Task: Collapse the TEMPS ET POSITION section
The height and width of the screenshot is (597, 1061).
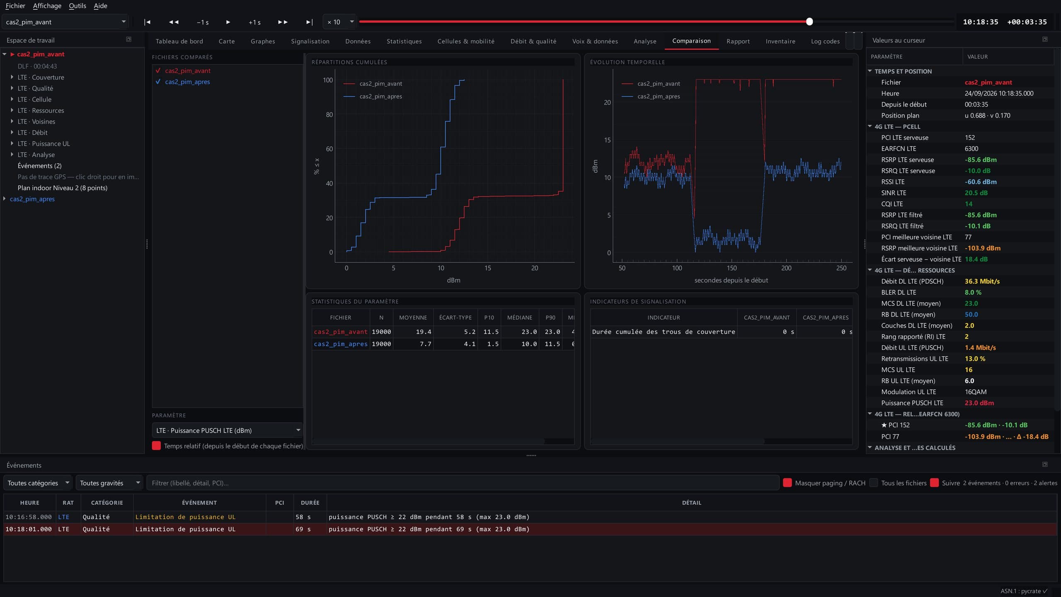Action: pos(870,71)
